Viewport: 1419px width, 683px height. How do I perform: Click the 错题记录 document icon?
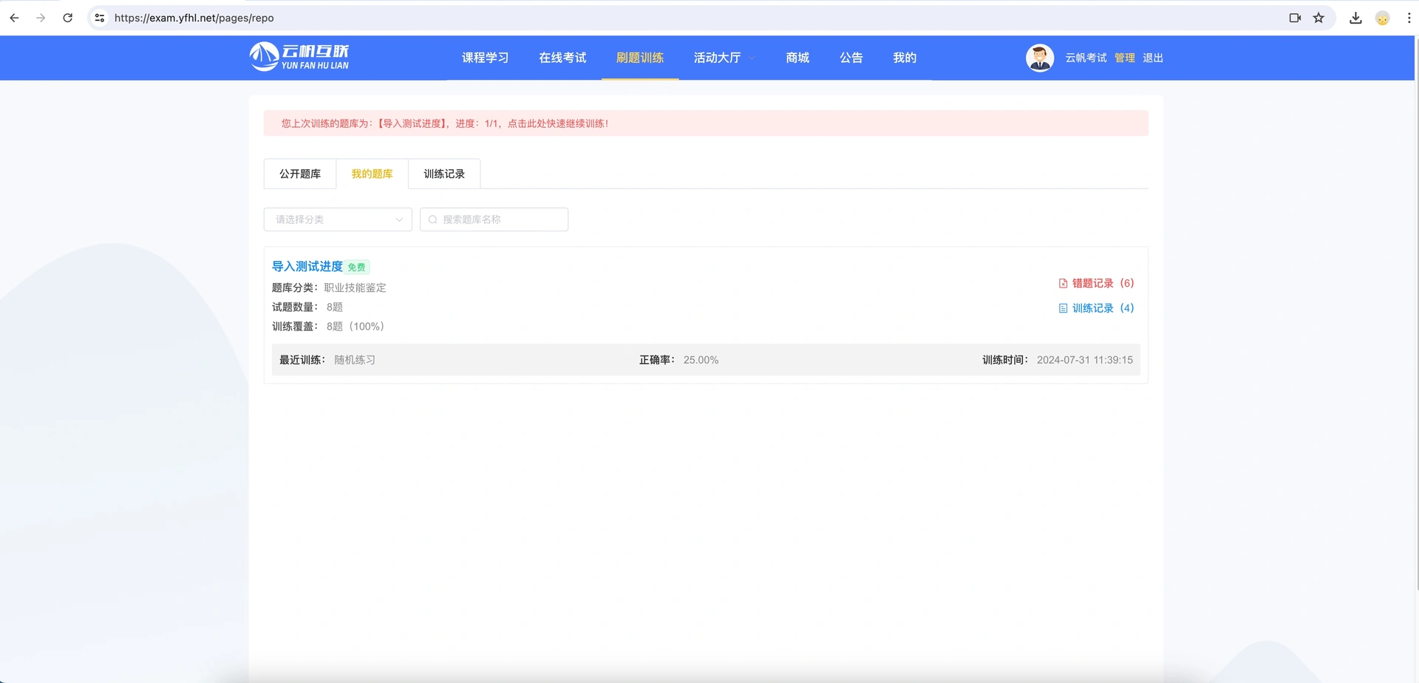point(1063,283)
